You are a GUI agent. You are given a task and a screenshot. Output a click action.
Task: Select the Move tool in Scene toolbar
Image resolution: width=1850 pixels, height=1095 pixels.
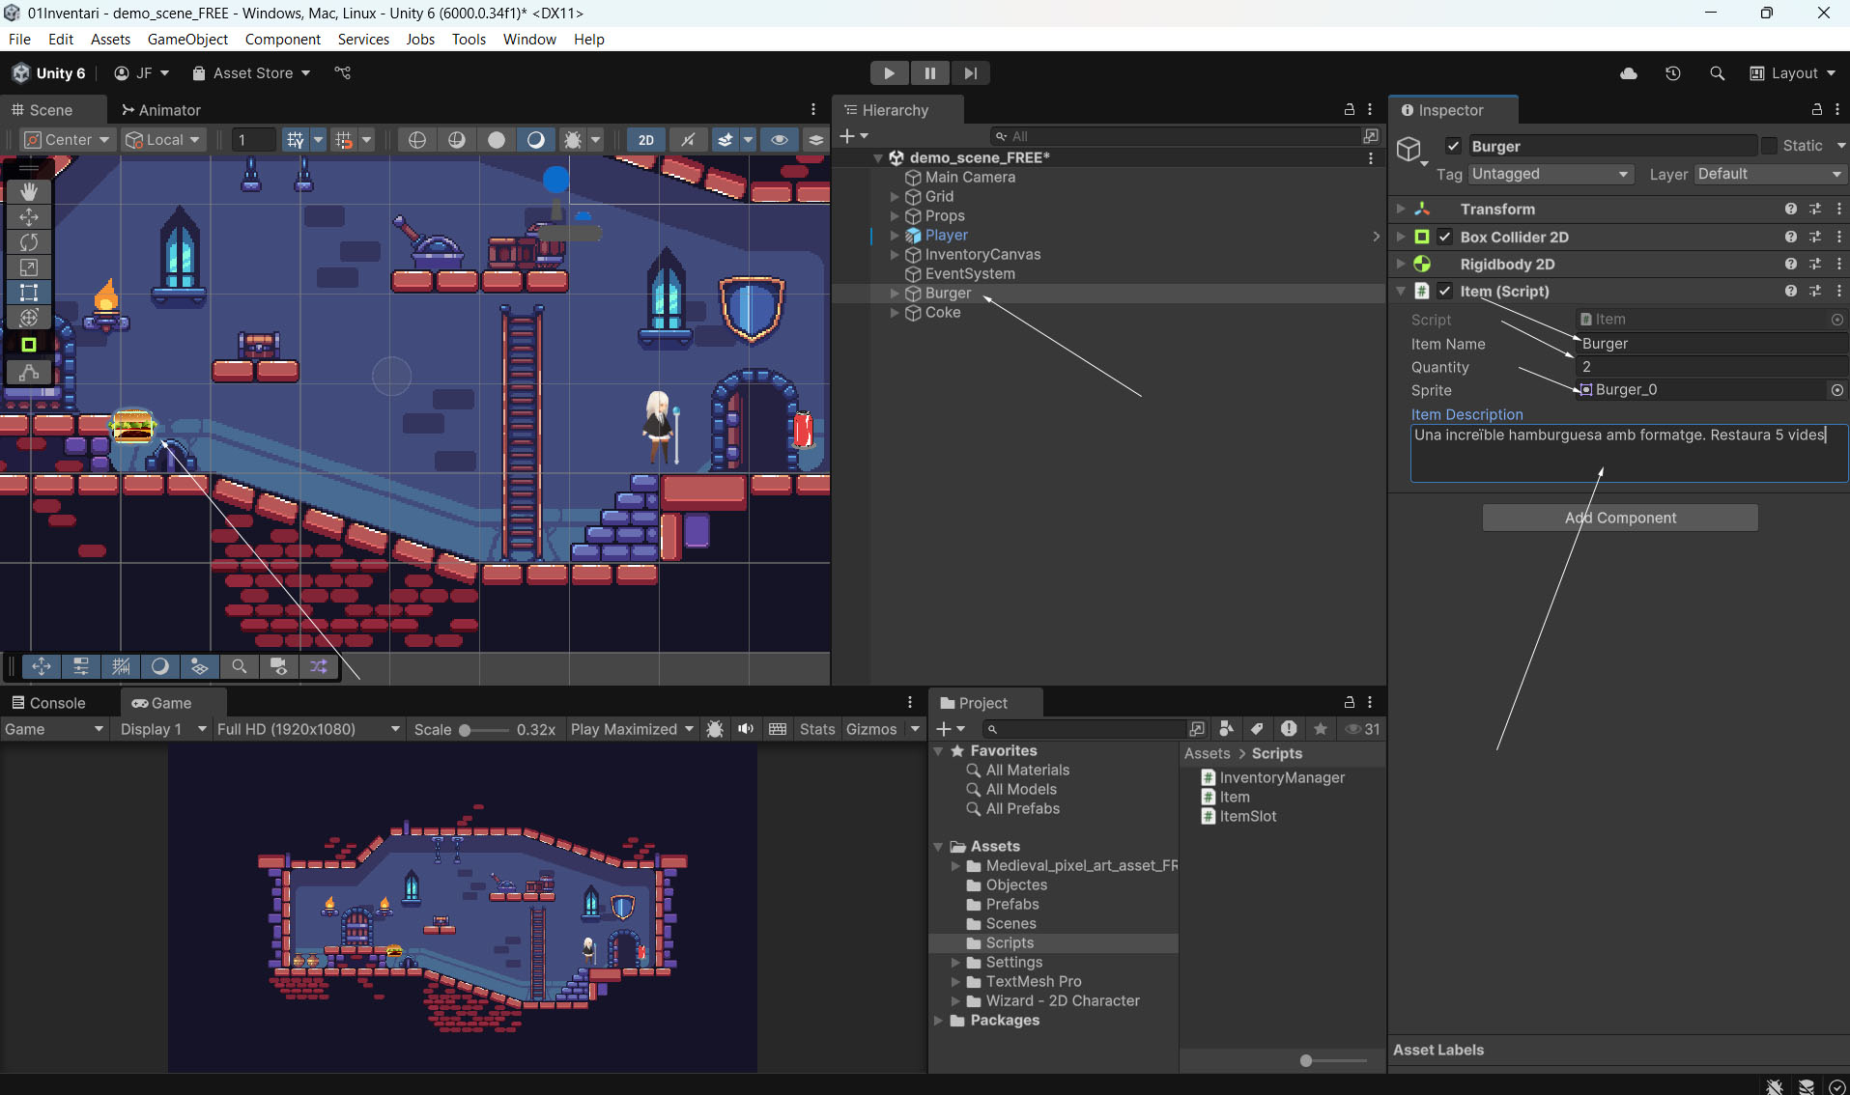click(x=29, y=216)
